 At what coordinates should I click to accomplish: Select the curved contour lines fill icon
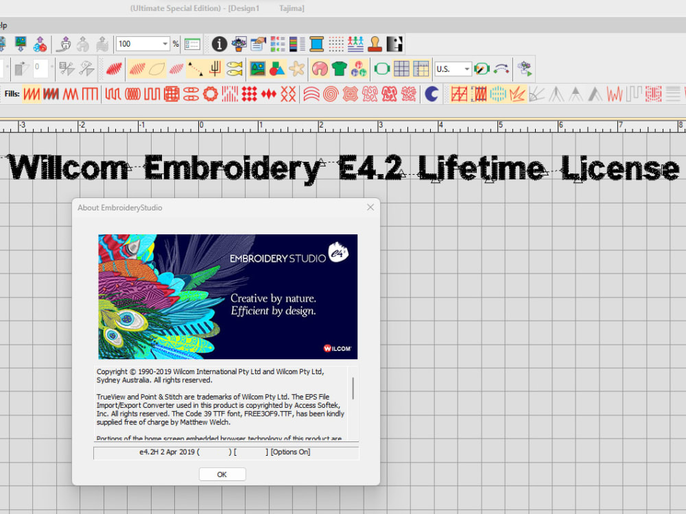click(311, 94)
